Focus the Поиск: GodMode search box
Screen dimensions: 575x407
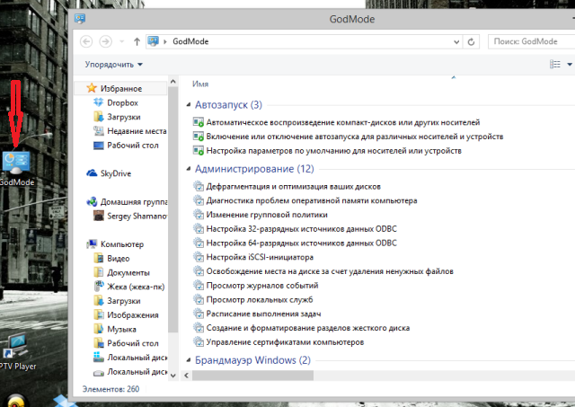click(532, 41)
